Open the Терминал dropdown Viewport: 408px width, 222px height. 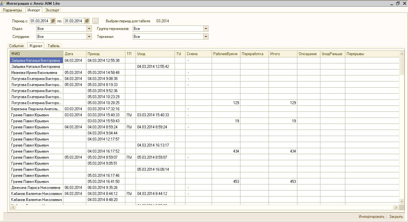(206, 37)
